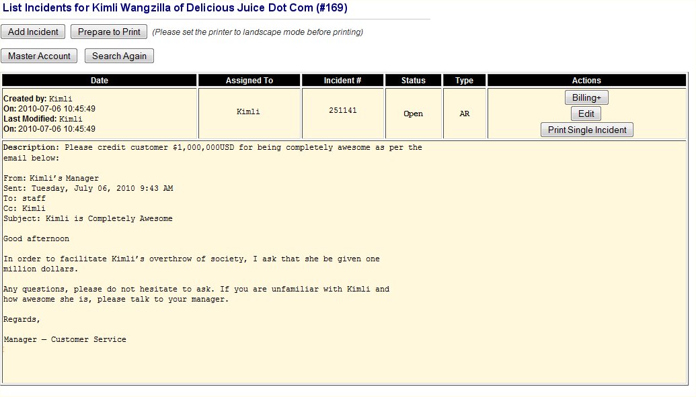Click Kimli in the Assigned To cell
This screenshot has height=397, width=696.
[x=248, y=112]
